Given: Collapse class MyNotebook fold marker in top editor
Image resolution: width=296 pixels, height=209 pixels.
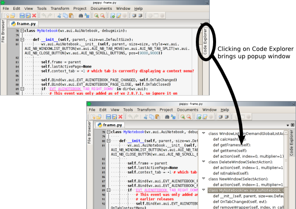Looking at the screenshot, I should (x=22, y=31).
